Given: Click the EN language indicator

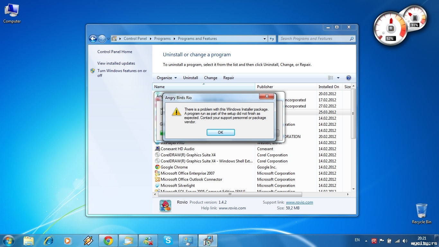Looking at the screenshot, I should pos(357,240).
